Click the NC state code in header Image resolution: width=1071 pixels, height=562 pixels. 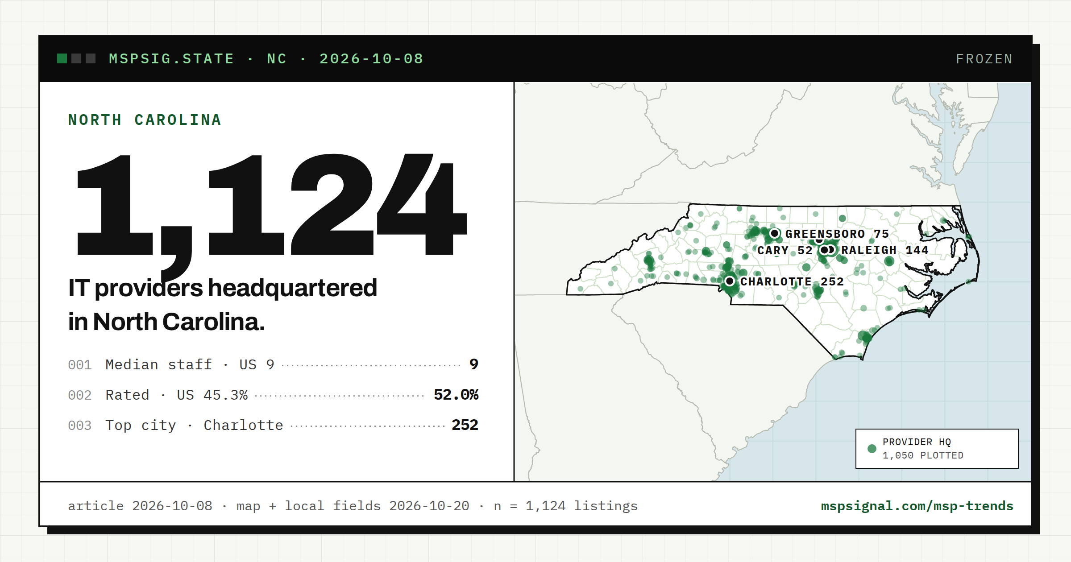(277, 59)
